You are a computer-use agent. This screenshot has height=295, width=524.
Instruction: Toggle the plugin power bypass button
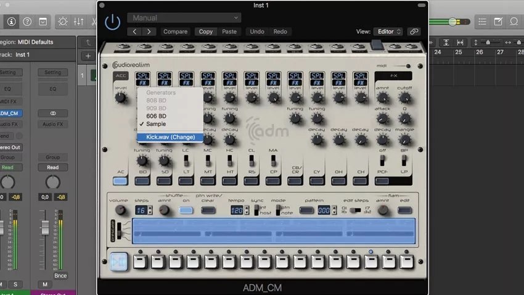tap(112, 22)
